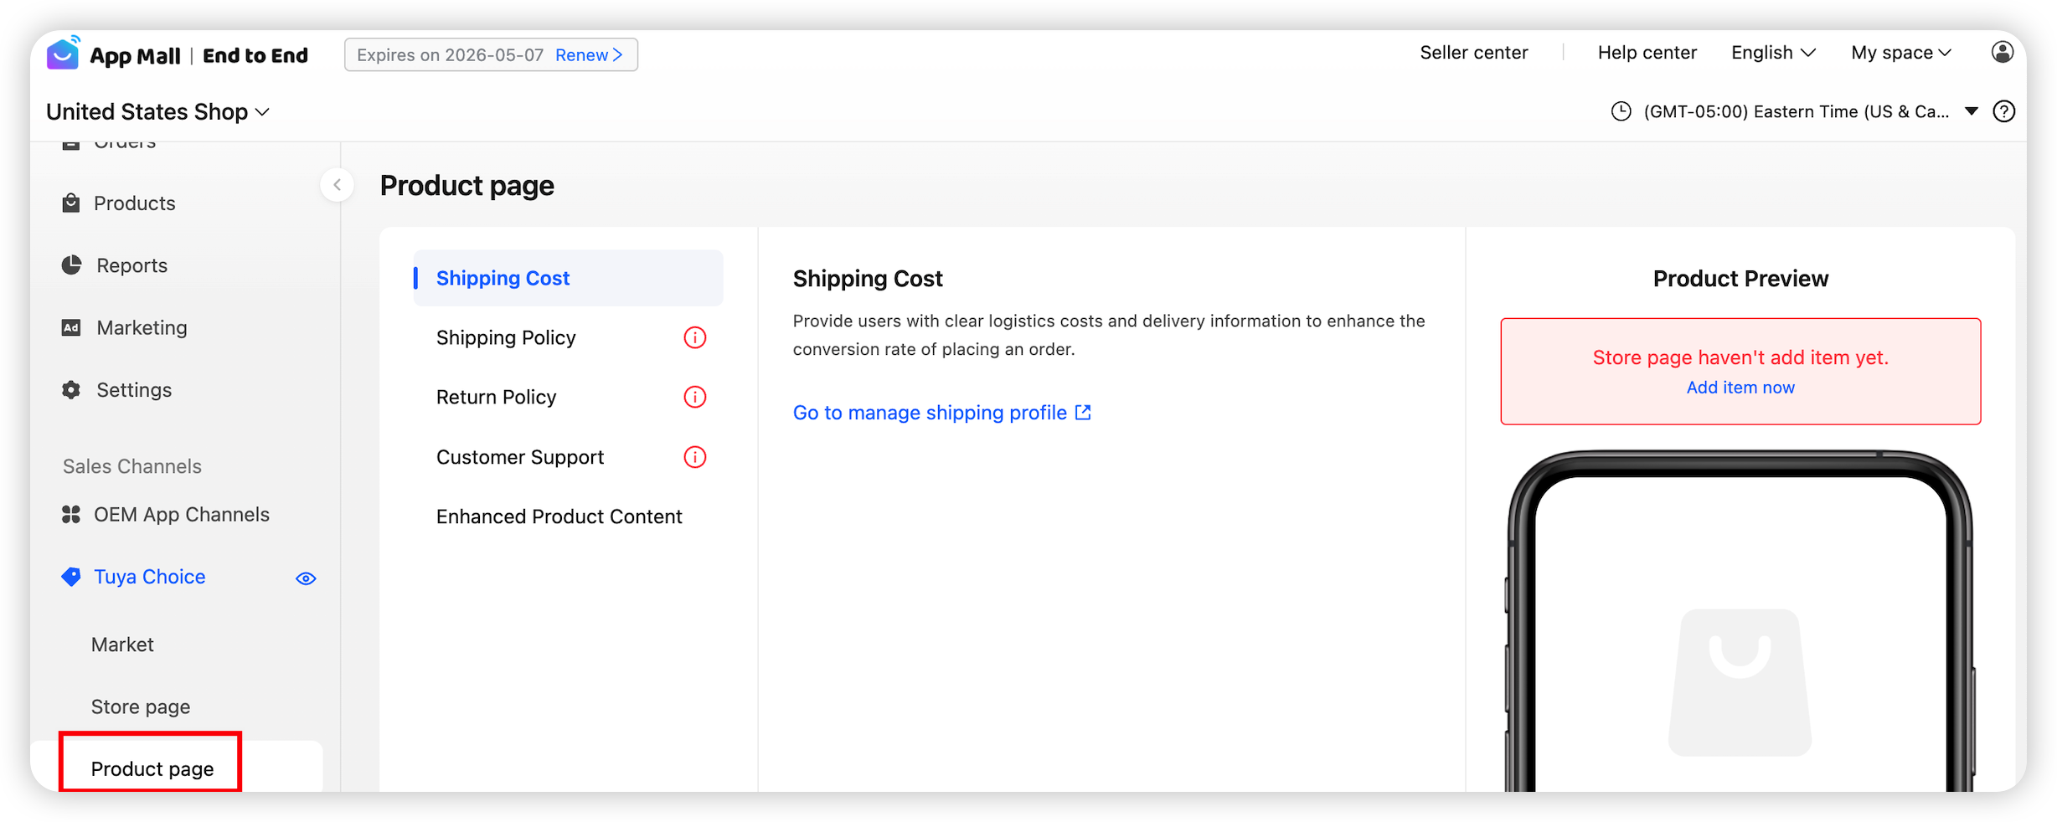This screenshot has width=2057, height=822.
Task: Click the Reports pie chart icon
Action: [x=71, y=265]
